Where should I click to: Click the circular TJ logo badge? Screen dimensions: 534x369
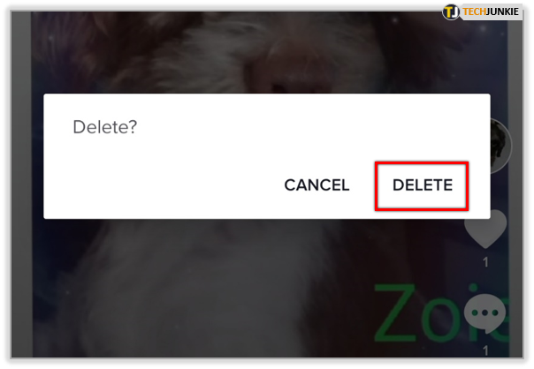451,12
